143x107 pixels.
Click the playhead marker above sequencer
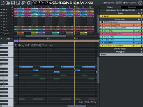(x=74, y=7)
